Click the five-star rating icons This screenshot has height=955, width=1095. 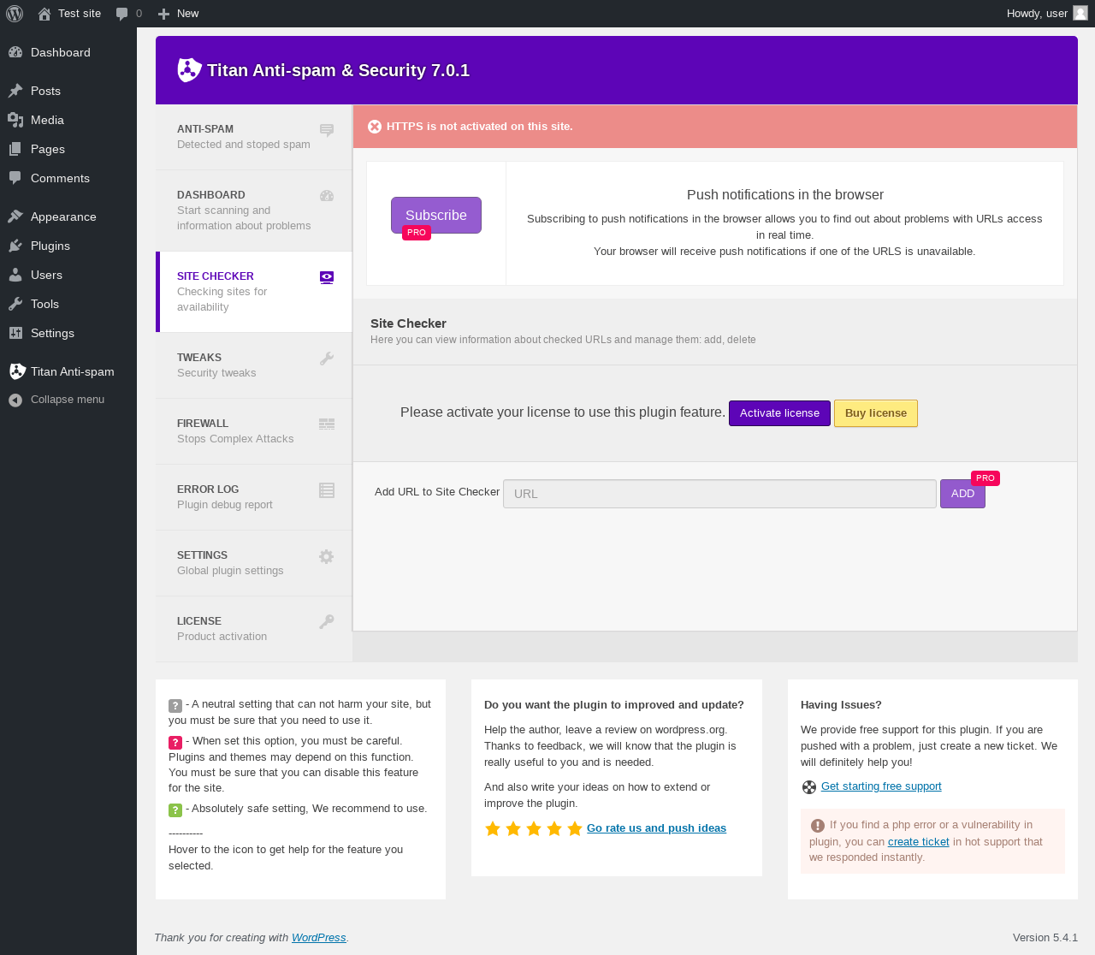[x=534, y=828]
